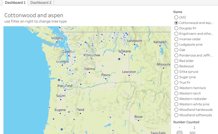Image resolution: width=218 pixels, height=134 pixels.
Task: Switch to the Dashboard 1 tab
Action: (x=15, y=3)
